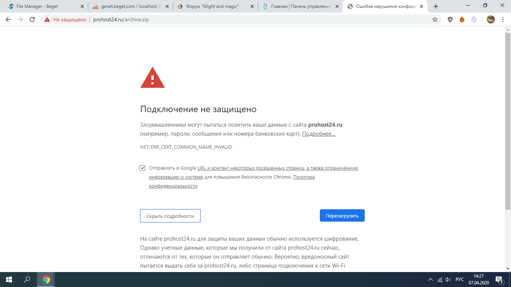Click the blue "Перезагрузить" button
The width and height of the screenshot is (511, 287).
click(x=342, y=216)
